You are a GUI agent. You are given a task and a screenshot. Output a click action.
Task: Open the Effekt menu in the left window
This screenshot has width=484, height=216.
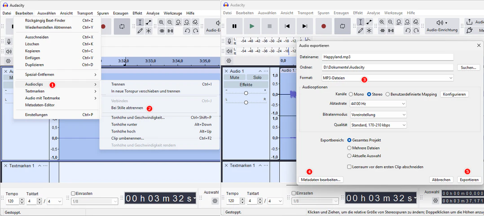click(137, 13)
